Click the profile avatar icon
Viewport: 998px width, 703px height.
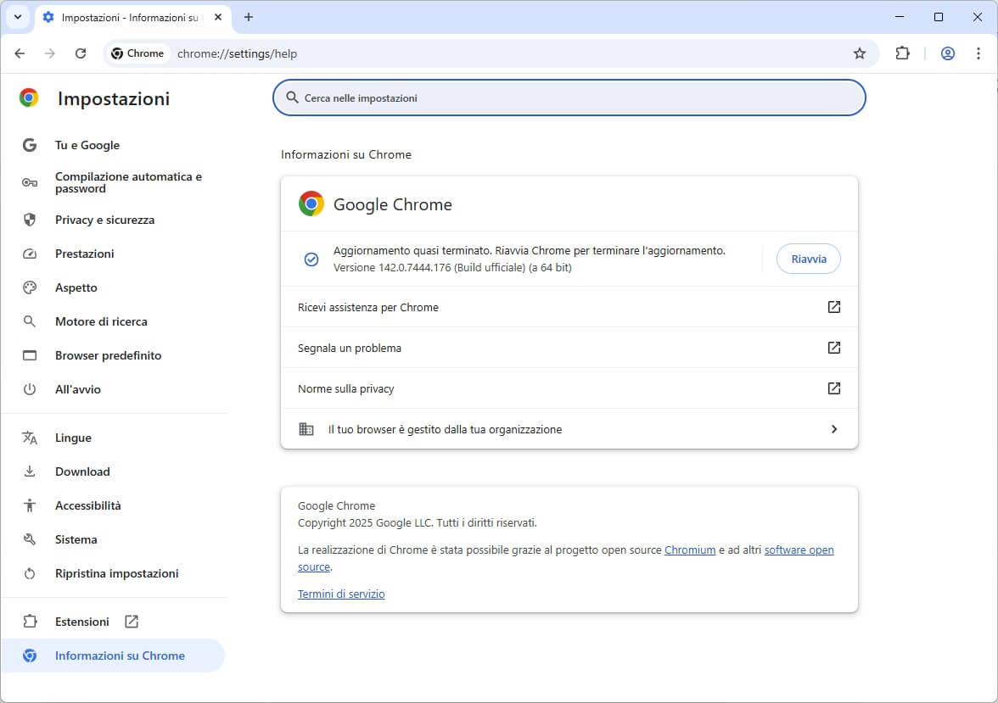[948, 53]
